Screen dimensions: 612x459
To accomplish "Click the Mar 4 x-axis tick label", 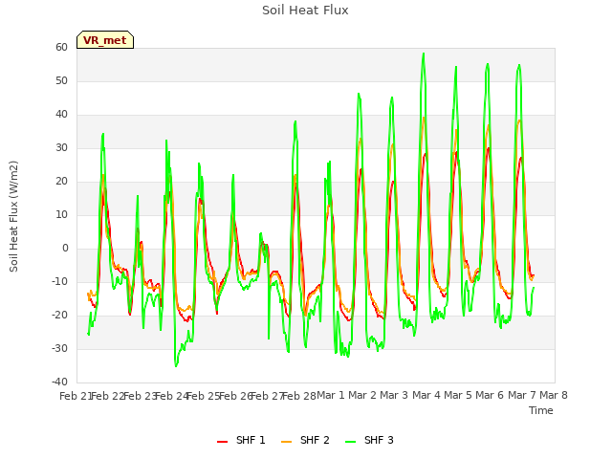I will [x=426, y=395].
